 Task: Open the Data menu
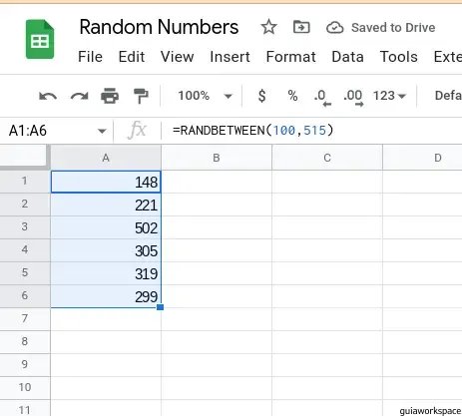click(347, 57)
